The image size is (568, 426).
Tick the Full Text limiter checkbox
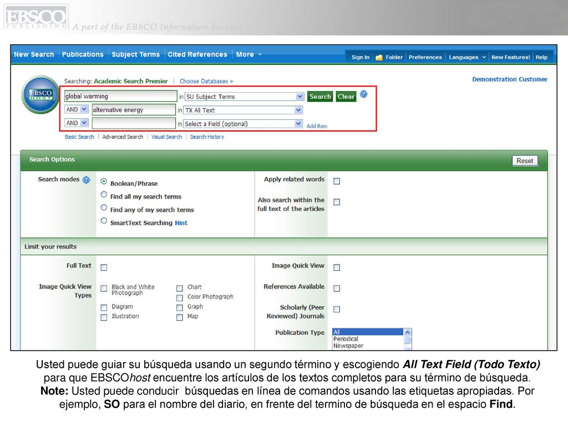coord(104,267)
